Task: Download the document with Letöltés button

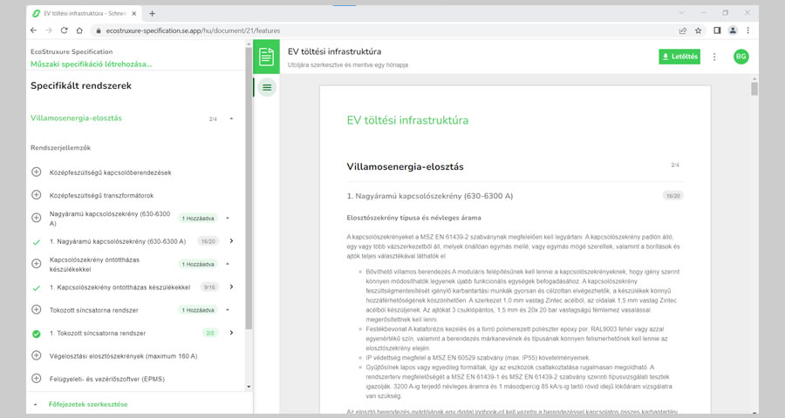Action: pos(679,57)
